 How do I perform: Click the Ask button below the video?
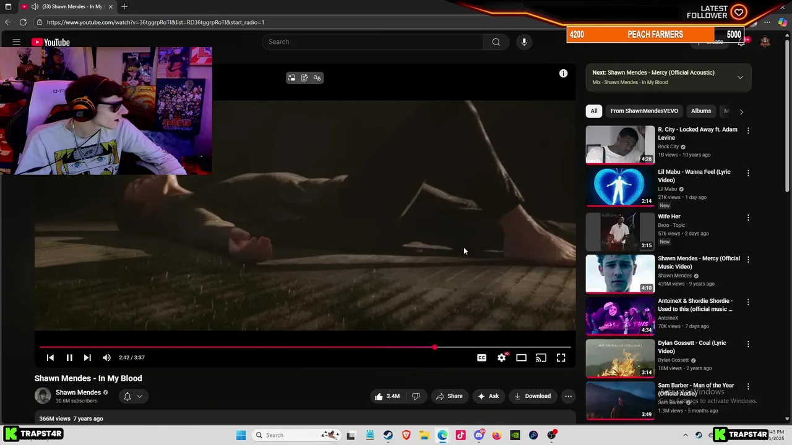point(488,396)
